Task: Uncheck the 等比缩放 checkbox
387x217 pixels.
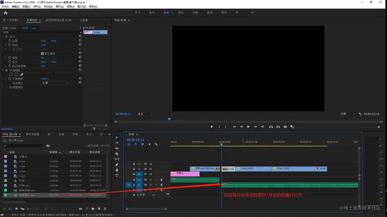Action: pos(42,54)
